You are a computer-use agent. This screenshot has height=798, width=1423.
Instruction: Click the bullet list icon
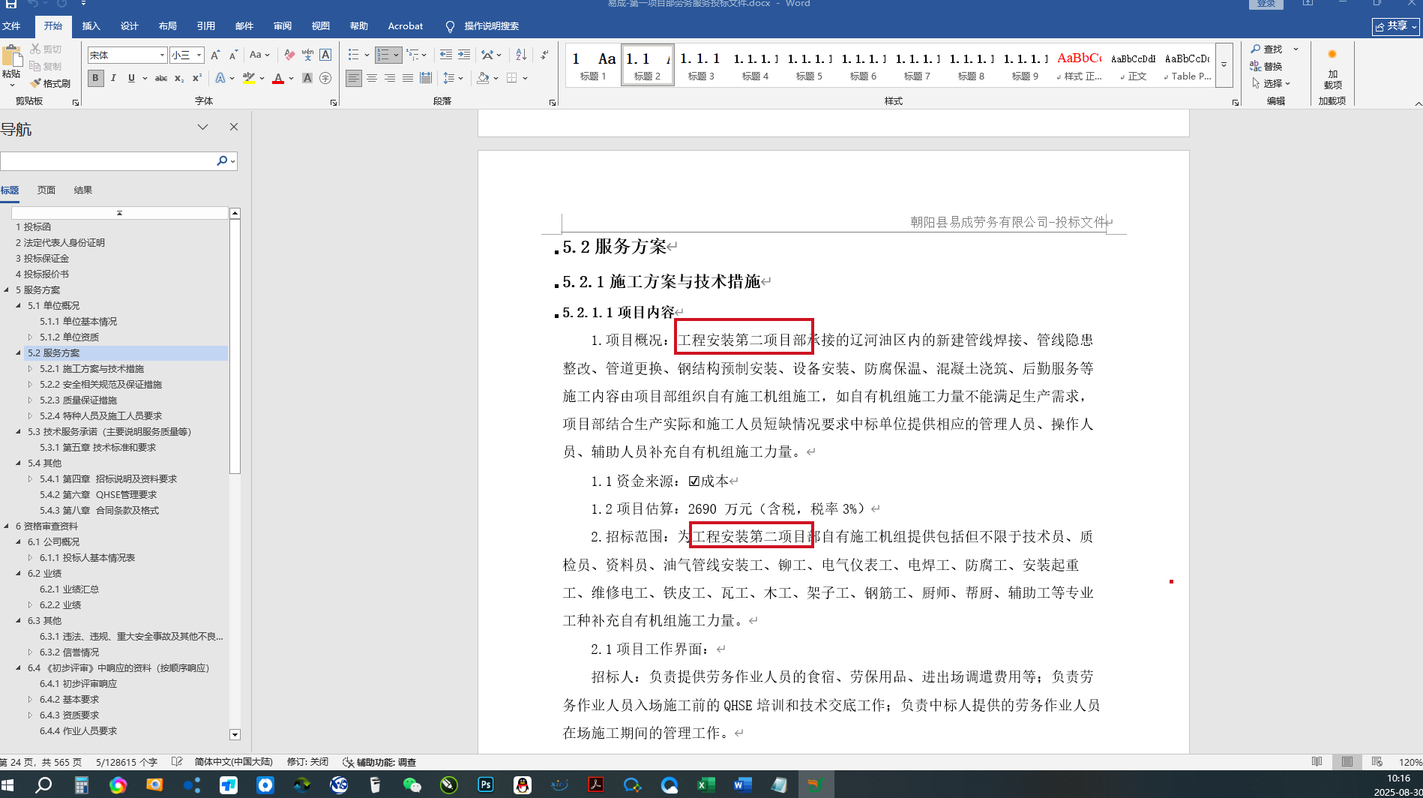click(x=354, y=55)
